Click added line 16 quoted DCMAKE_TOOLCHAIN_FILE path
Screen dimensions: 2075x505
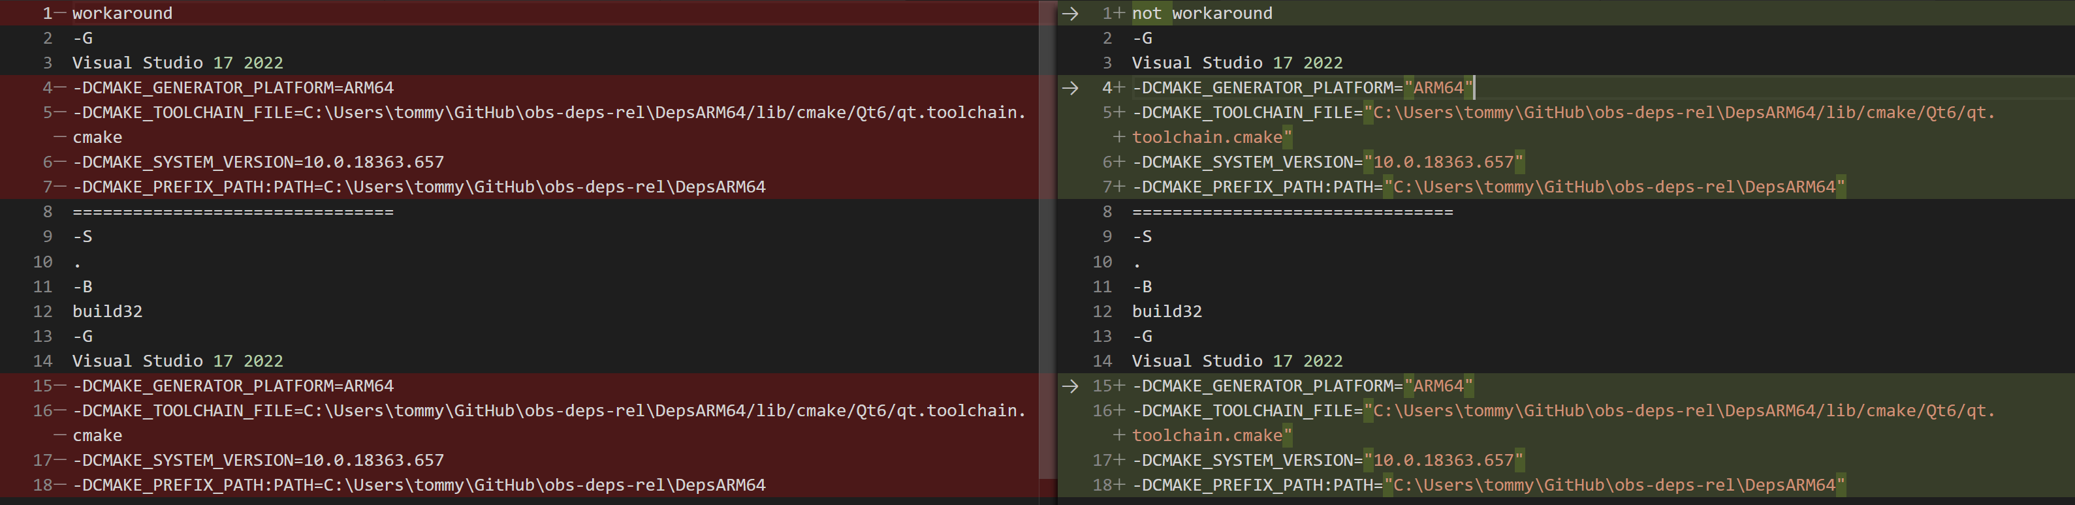pyautogui.click(x=1564, y=411)
